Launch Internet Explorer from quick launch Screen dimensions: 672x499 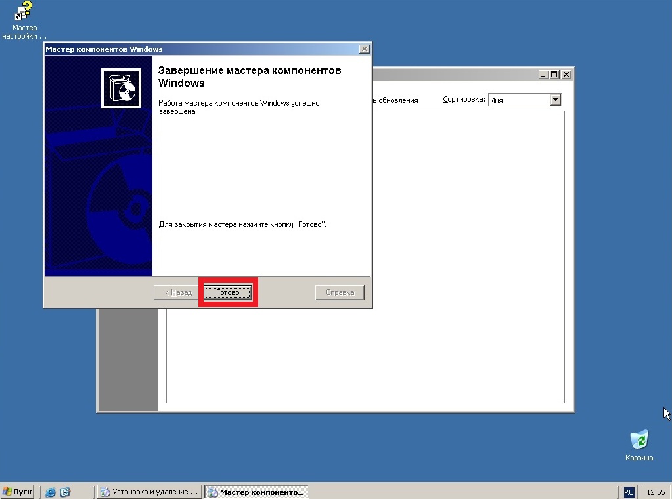(50, 492)
